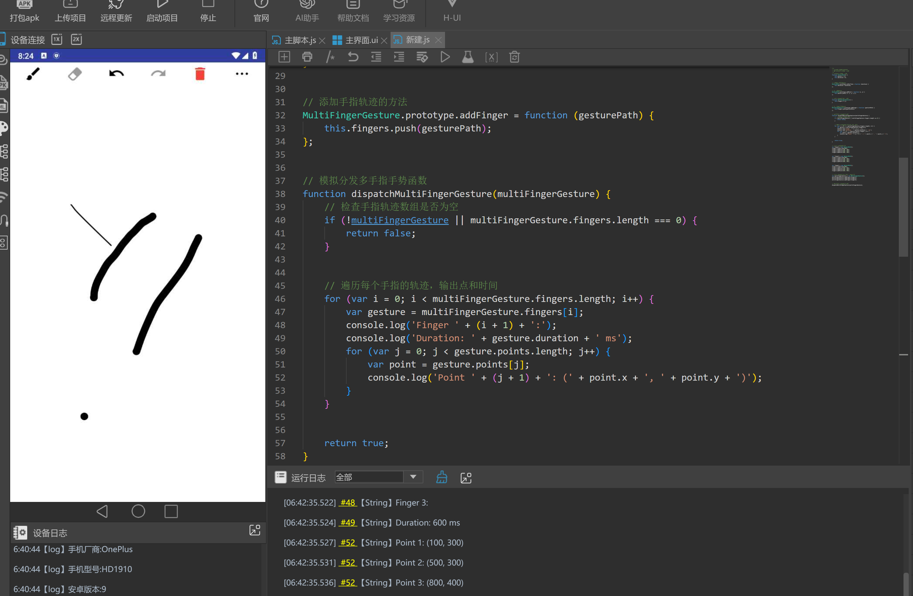Image resolution: width=913 pixels, height=596 pixels.
Task: Open the three-dot more options menu
Action: point(242,74)
